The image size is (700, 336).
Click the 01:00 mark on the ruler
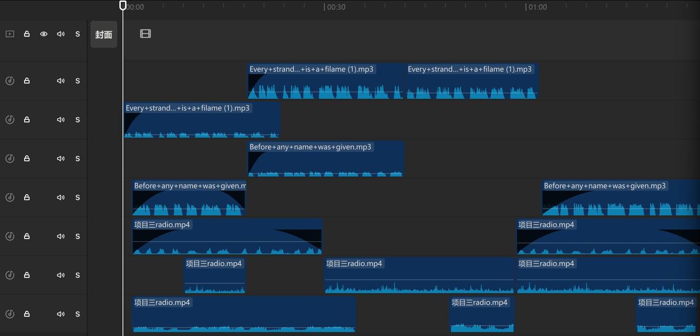coord(538,7)
